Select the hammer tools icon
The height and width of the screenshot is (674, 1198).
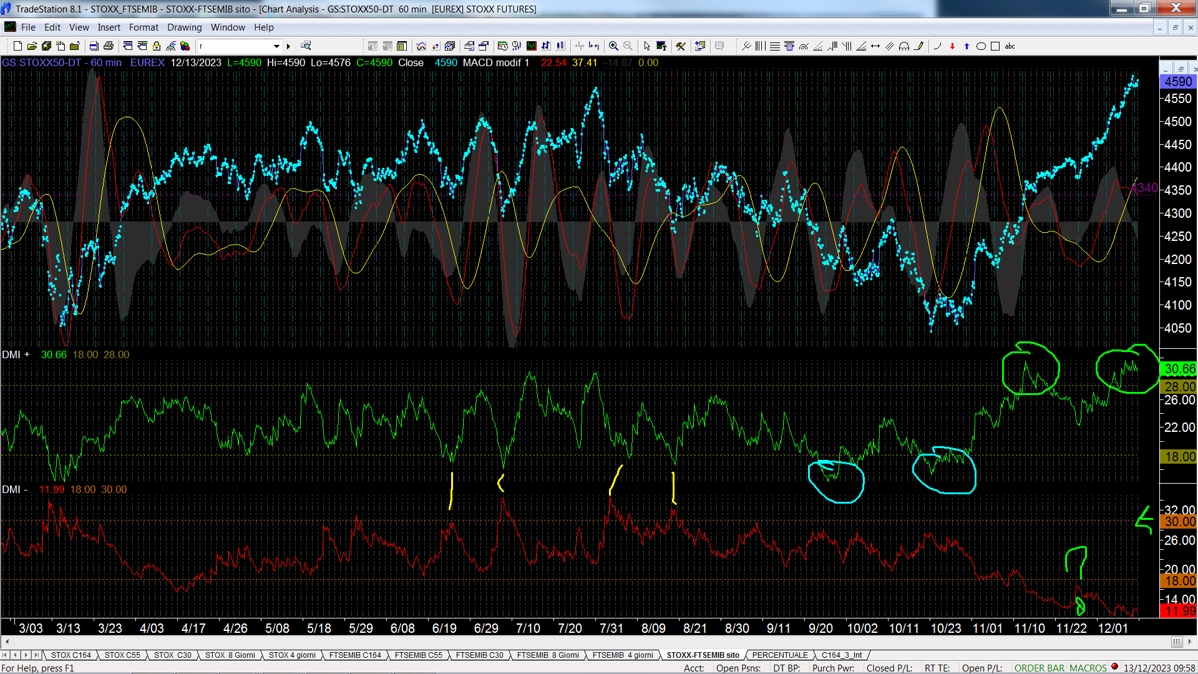pos(681,46)
